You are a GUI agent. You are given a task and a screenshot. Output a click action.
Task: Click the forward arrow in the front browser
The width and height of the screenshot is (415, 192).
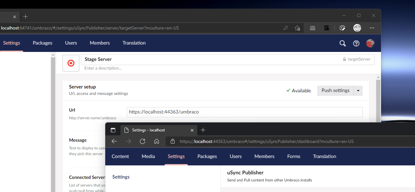128,141
